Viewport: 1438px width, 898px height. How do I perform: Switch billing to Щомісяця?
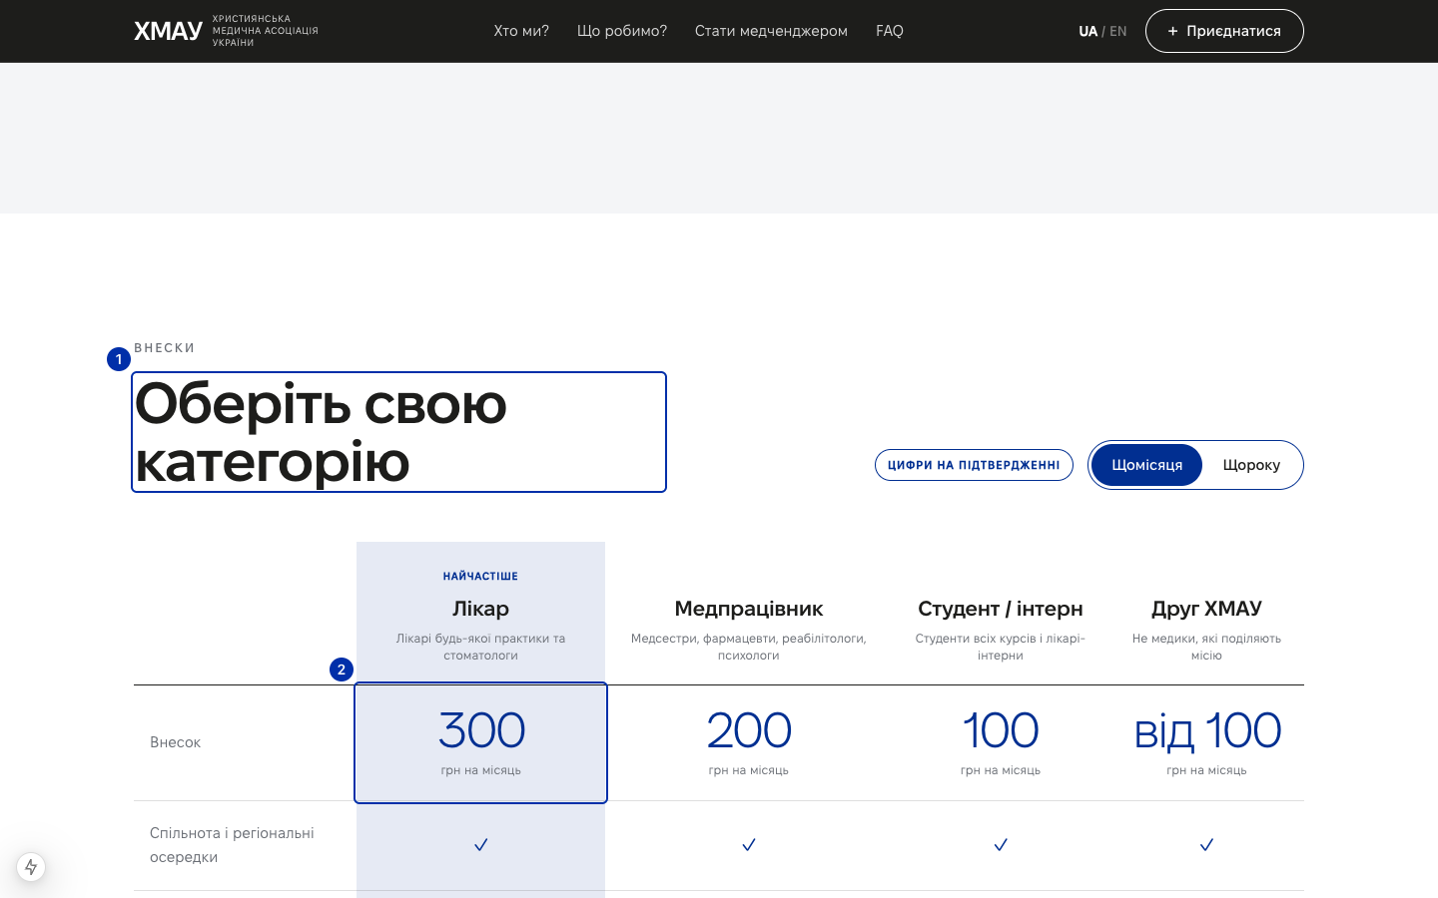tap(1146, 465)
